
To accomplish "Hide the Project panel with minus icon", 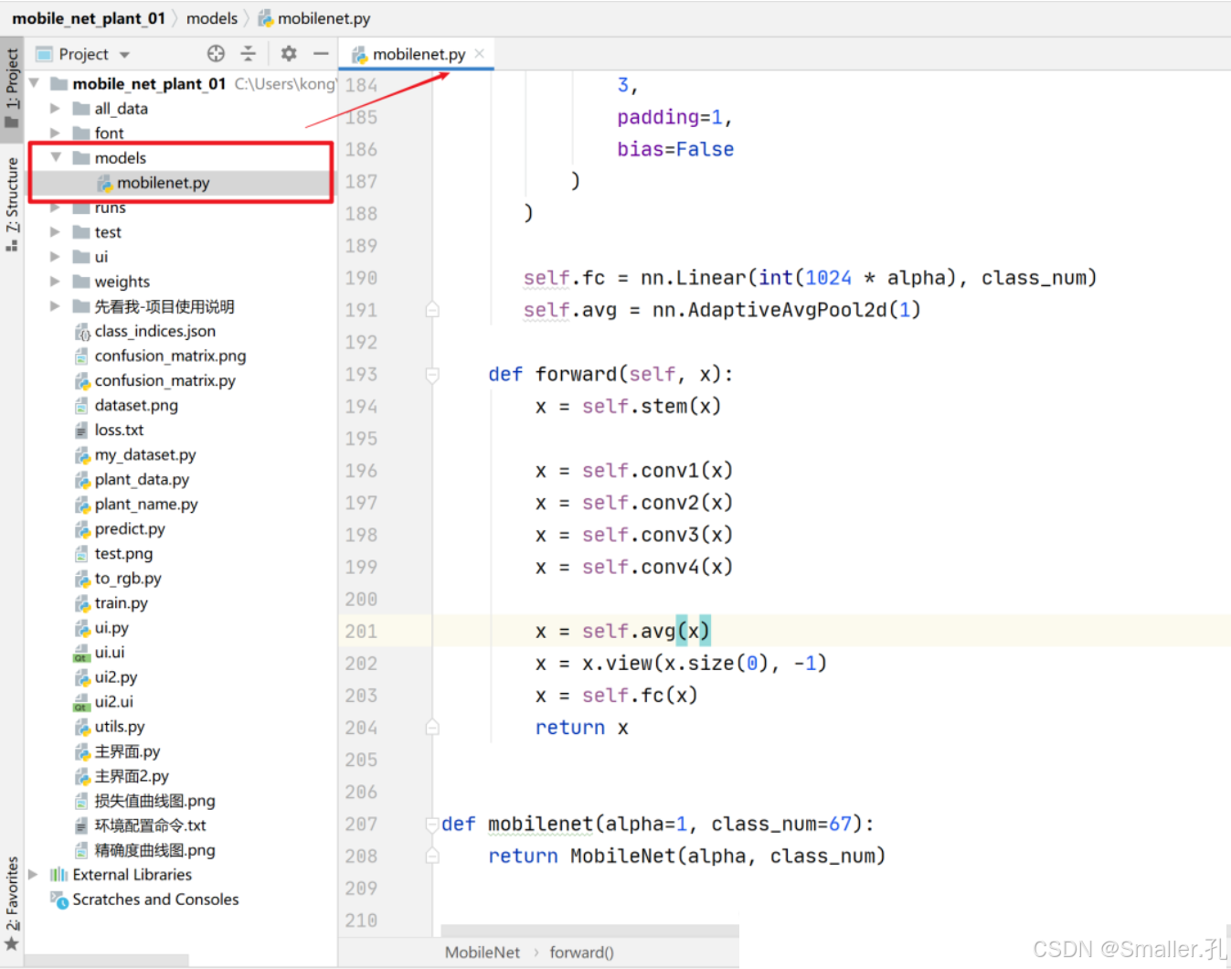I will point(321,54).
